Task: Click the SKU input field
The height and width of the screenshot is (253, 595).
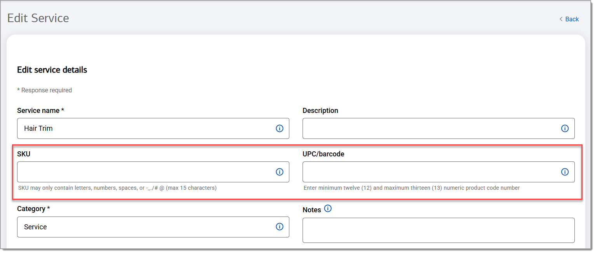Action: 153,172
